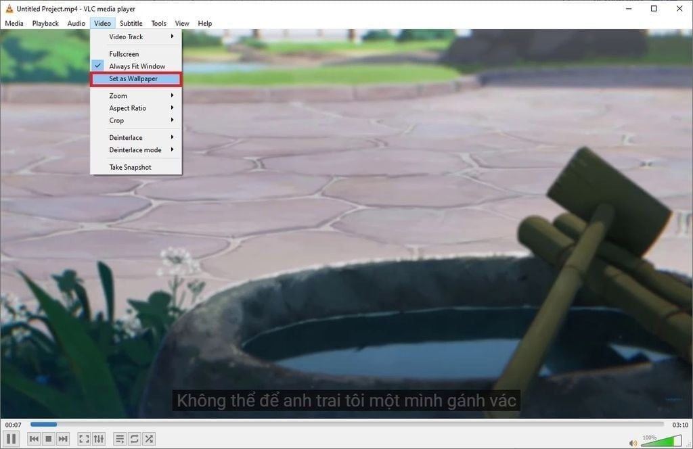The image size is (693, 449).
Task: Skip to the next media item
Action: click(x=63, y=438)
